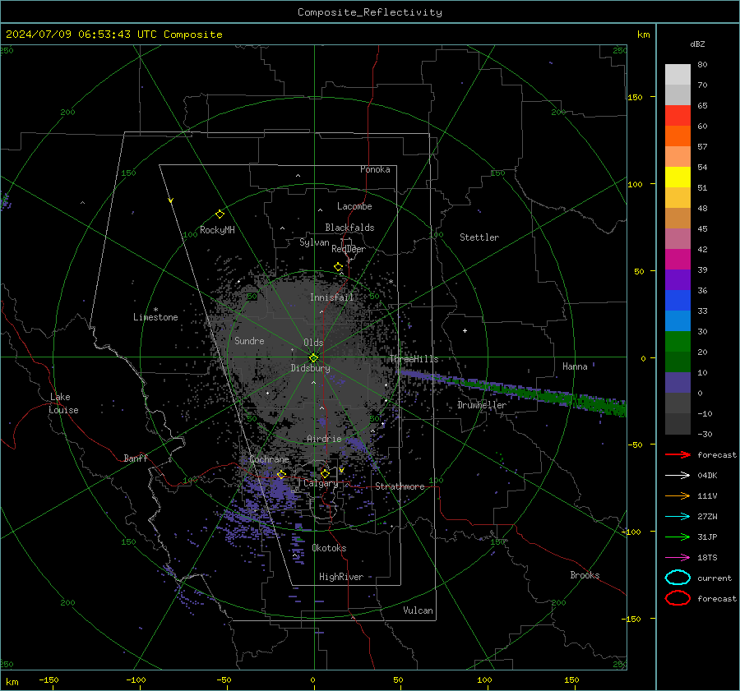Click the Hanna city label

pyautogui.click(x=575, y=366)
